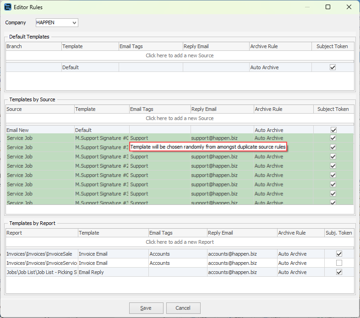Click Email Reply template cell
The image size is (360, 318).
(x=113, y=272)
